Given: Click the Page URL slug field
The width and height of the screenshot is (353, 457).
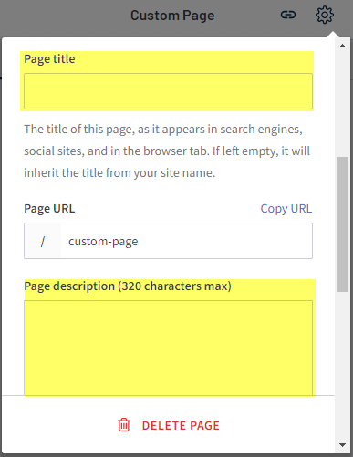Looking at the screenshot, I should coord(186,241).
